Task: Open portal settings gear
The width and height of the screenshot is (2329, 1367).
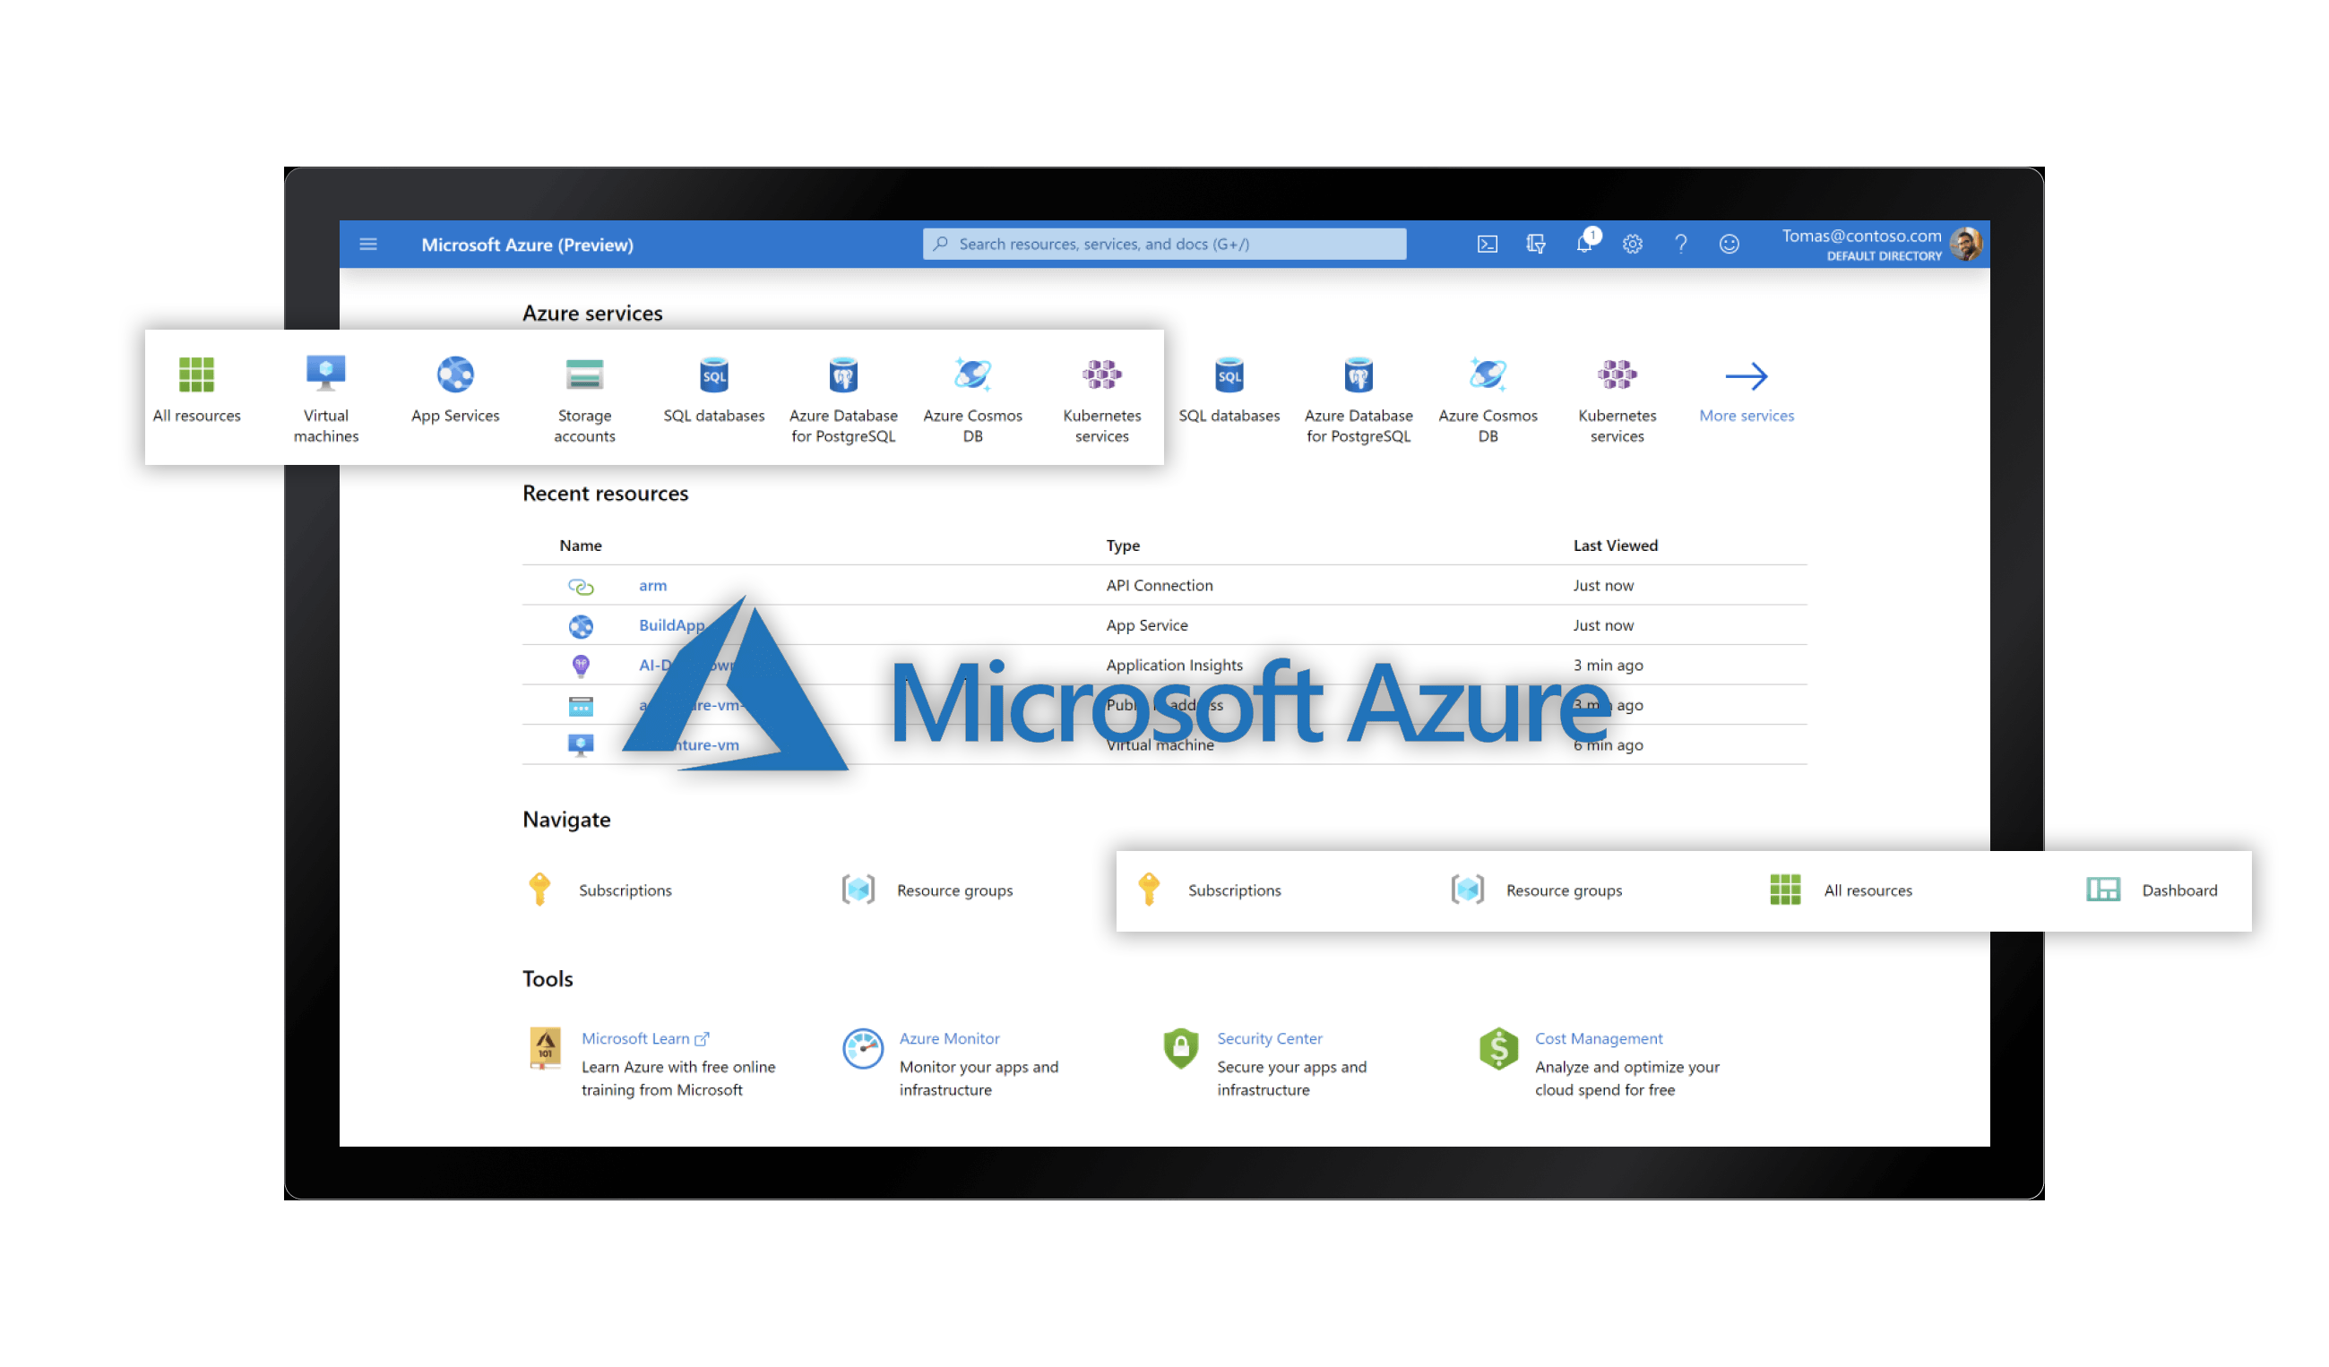Action: [x=1632, y=245]
